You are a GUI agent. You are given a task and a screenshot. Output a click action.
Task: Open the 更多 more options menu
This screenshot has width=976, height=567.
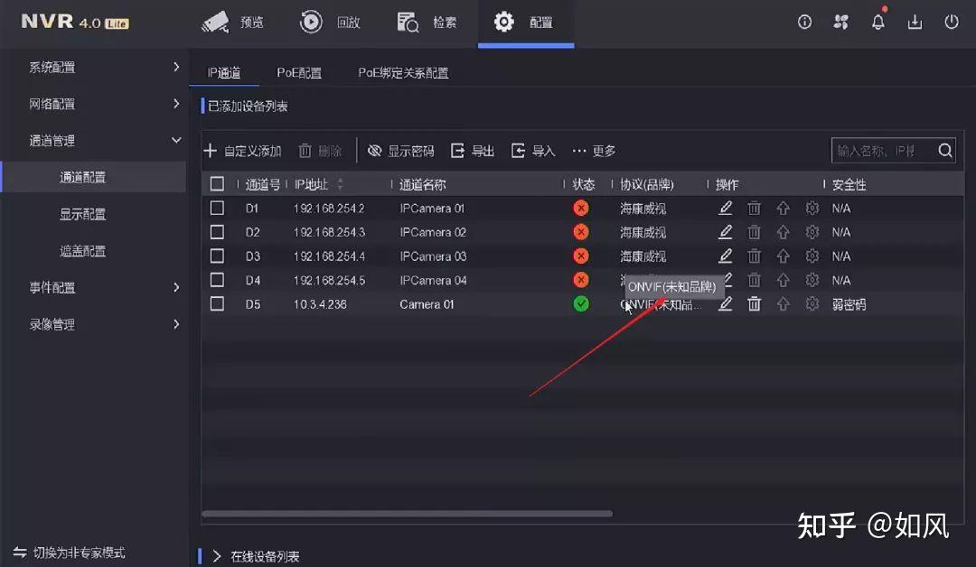[x=594, y=151]
